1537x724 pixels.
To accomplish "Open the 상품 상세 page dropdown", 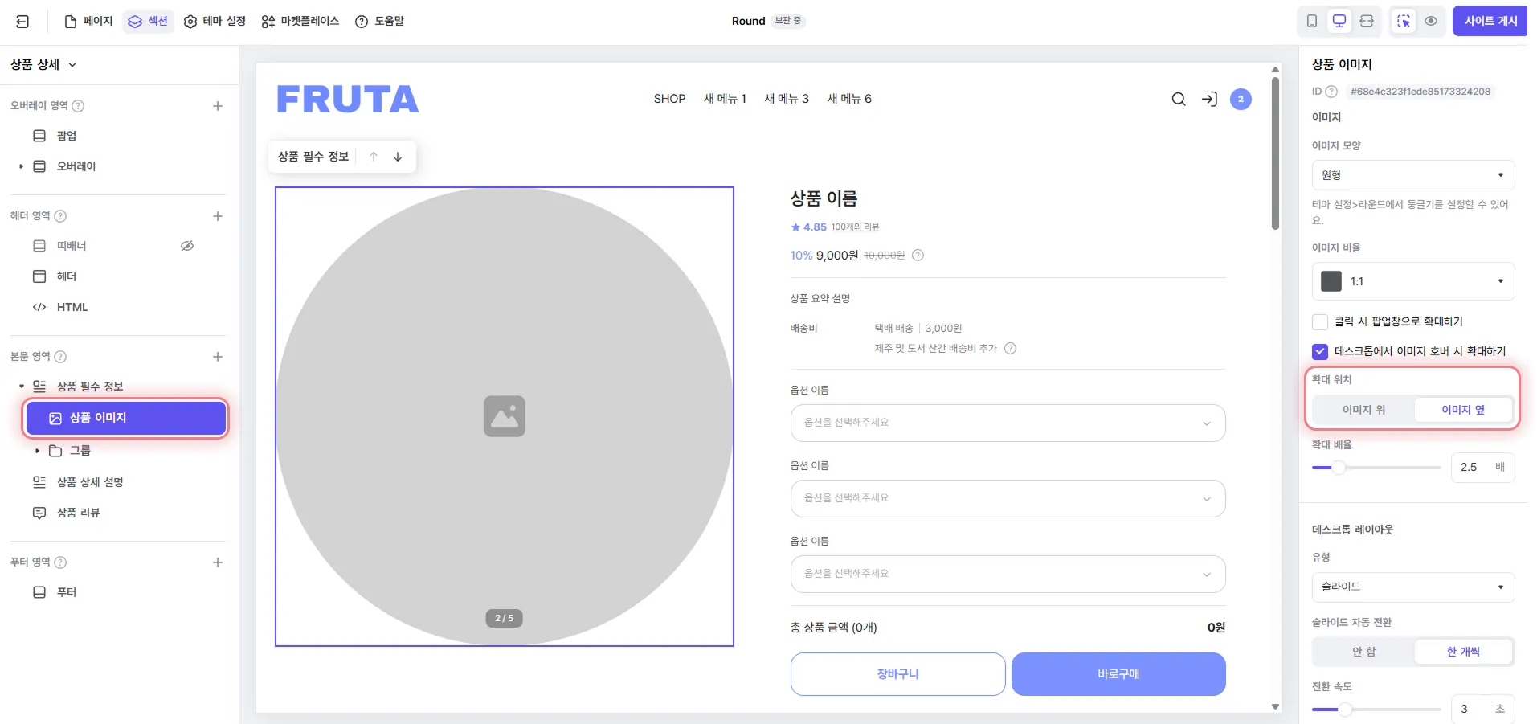I will (43, 65).
